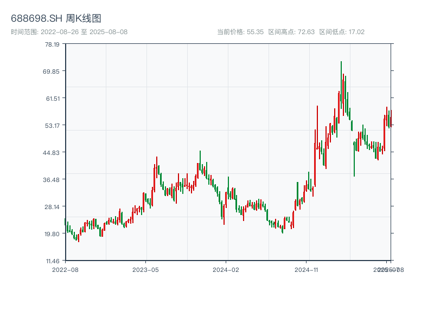Click the 区间低点 17.02 label
The height and width of the screenshot is (325, 434).
(342, 32)
